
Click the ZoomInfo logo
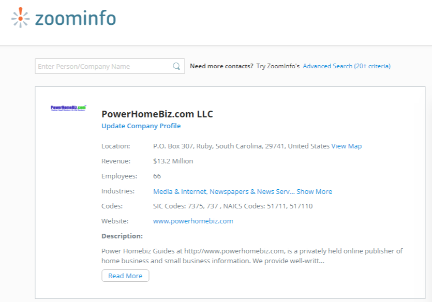click(64, 18)
